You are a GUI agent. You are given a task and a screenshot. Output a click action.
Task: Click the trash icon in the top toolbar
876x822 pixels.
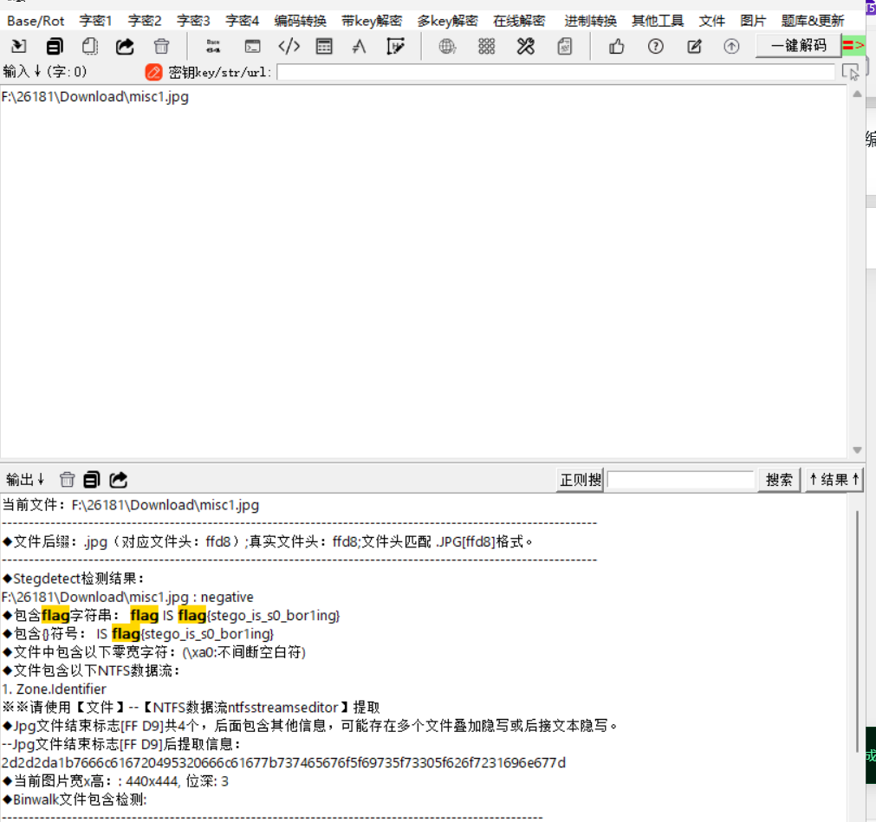tap(161, 47)
